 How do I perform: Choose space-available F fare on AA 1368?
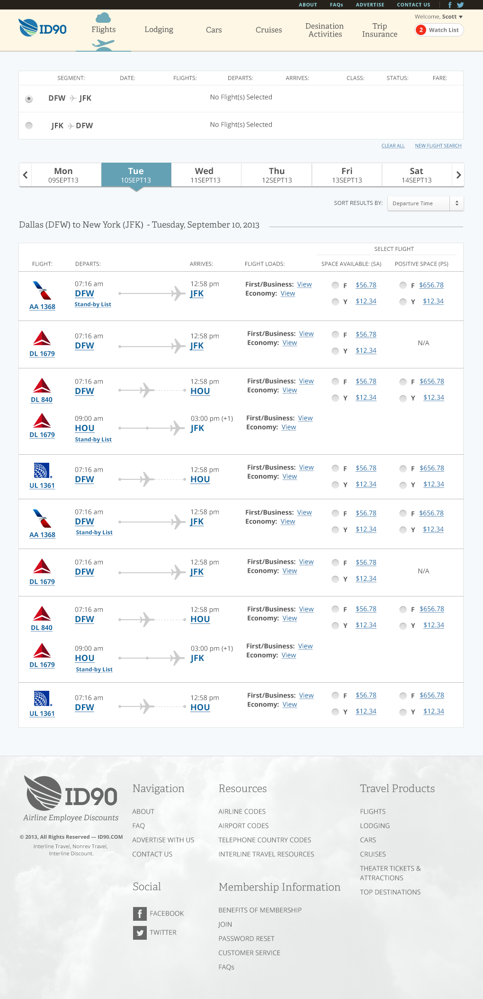[x=335, y=285]
